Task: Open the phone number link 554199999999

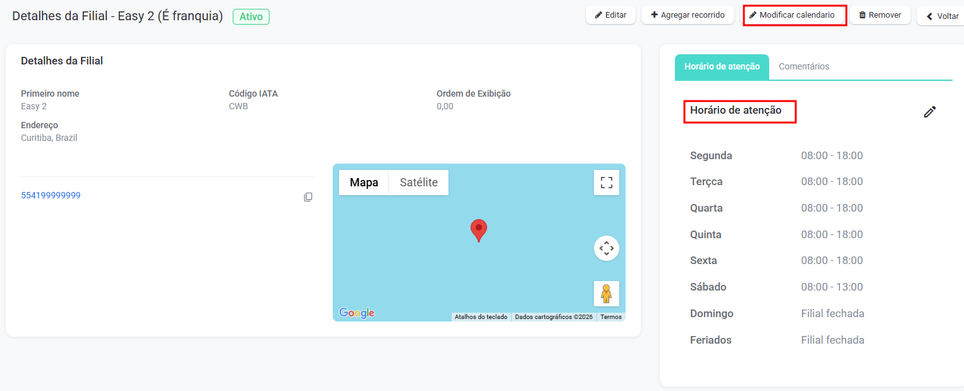Action: coord(51,195)
